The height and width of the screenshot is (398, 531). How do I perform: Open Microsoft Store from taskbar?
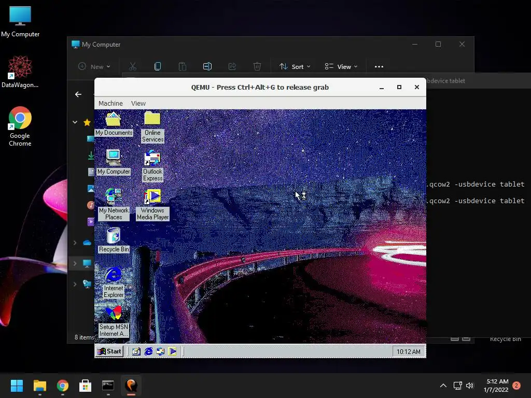tap(86, 386)
